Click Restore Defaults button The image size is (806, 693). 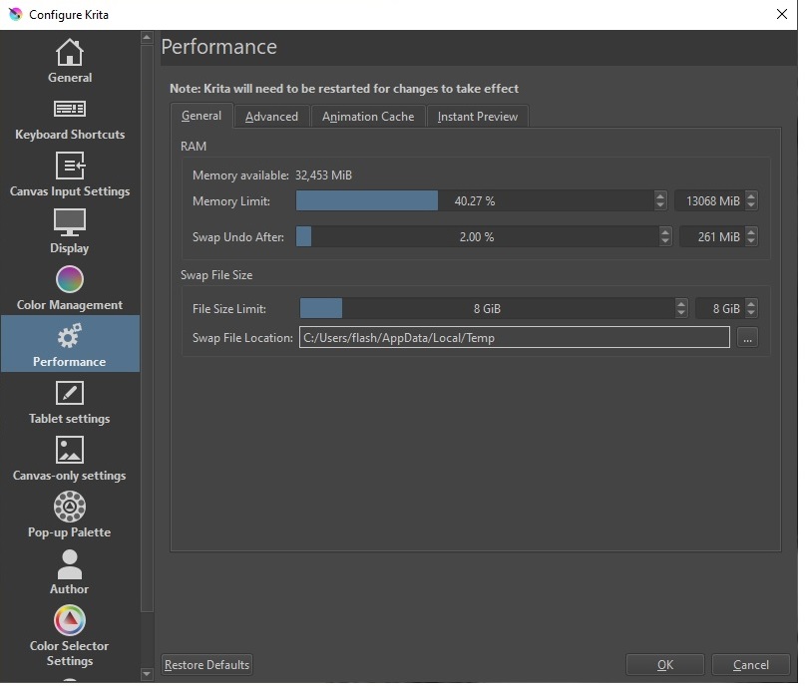(x=207, y=665)
